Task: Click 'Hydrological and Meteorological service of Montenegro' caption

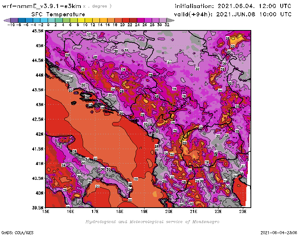Action: point(152,222)
